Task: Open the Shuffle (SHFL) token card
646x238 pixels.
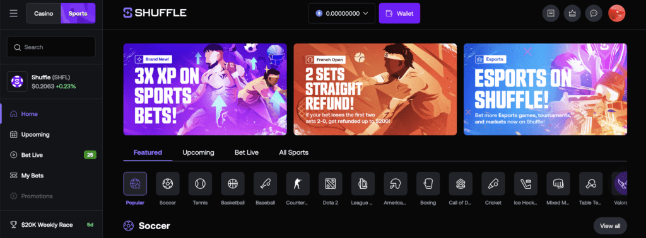Action: [x=51, y=82]
